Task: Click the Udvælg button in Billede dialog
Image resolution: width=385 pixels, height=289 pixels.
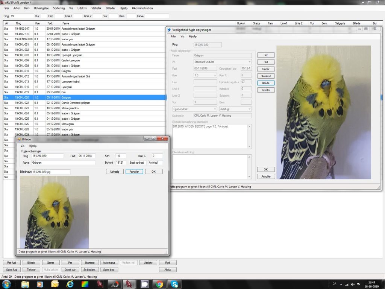Action: [115, 172]
